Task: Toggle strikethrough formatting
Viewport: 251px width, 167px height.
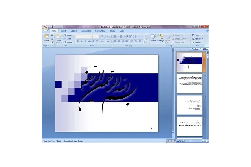Action: point(90,41)
